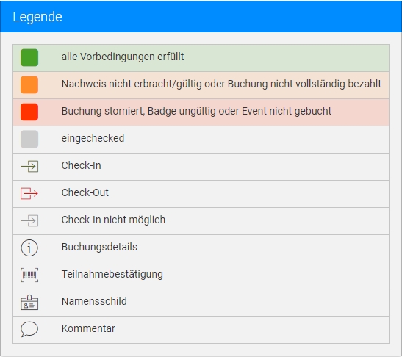Click the green color swatch

[x=29, y=57]
